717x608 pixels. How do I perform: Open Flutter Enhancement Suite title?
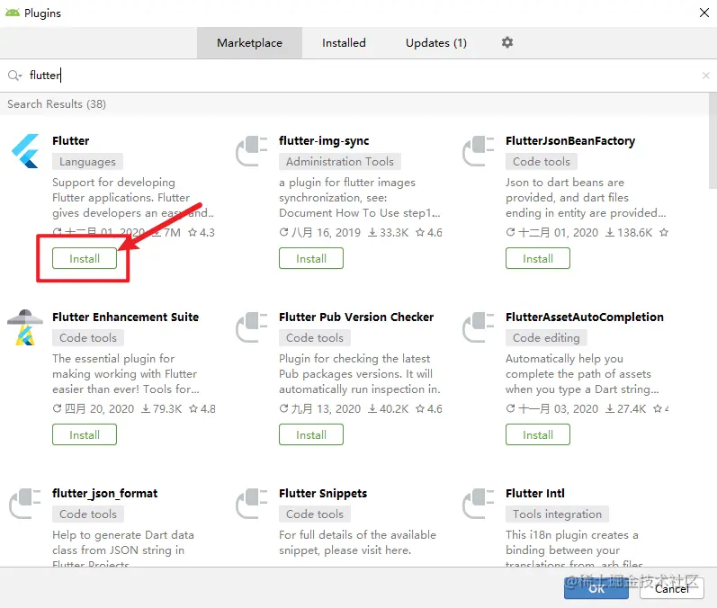click(125, 317)
